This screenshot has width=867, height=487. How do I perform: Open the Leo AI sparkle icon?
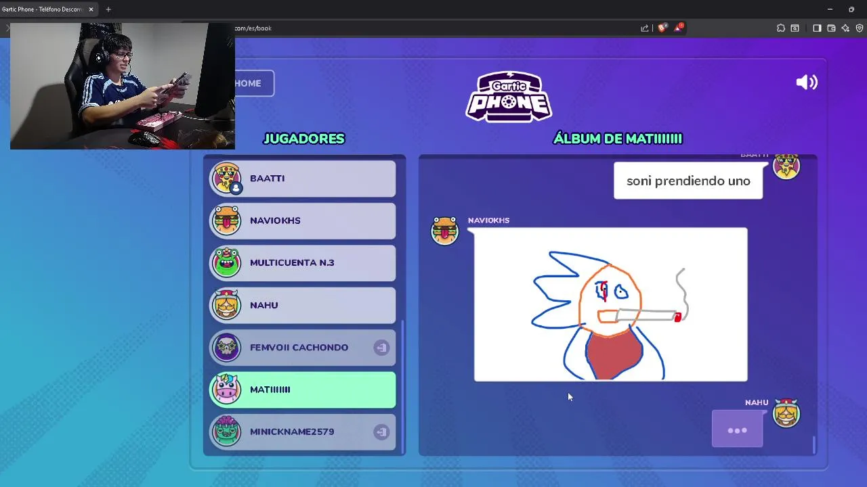coord(845,28)
